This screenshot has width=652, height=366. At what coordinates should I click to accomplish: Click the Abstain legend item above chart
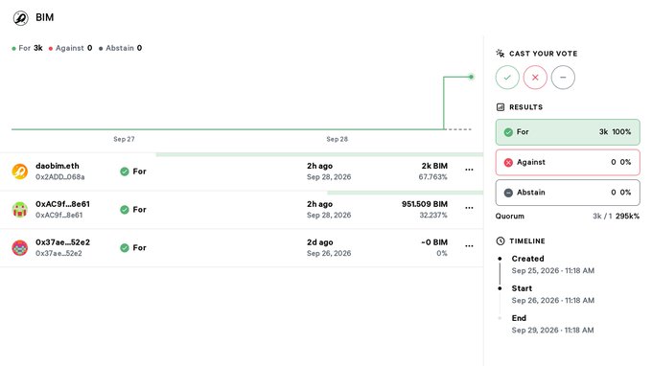click(x=120, y=48)
